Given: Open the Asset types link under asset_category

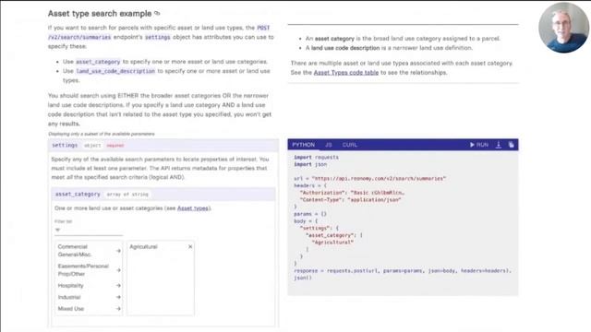Looking at the screenshot, I should click(x=193, y=208).
